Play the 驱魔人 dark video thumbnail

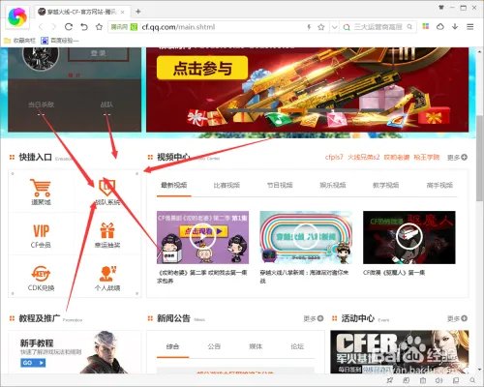point(409,237)
